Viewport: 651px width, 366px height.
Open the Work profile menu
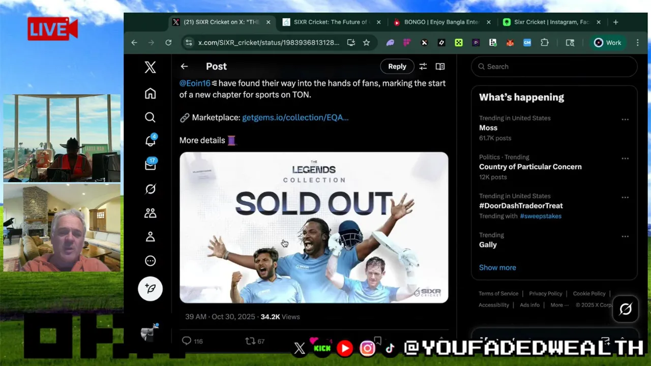click(608, 43)
